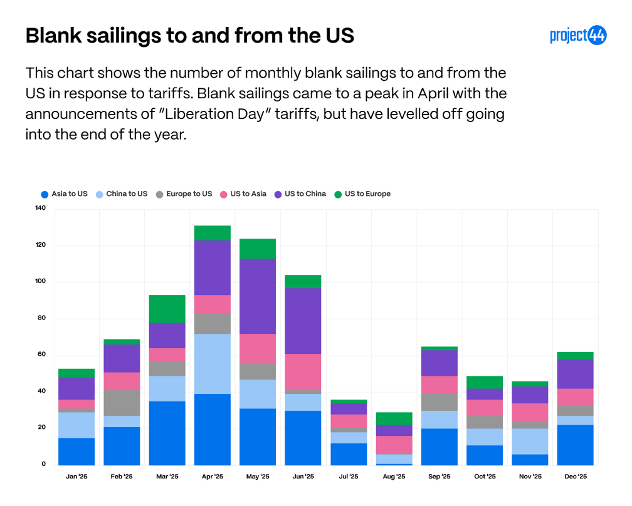Screen dimensions: 632x506
Task: Click the US to Asia legend dot
Action: [223, 194]
